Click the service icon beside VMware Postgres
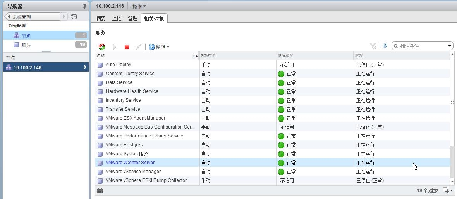The width and height of the screenshot is (457, 199). point(100,145)
